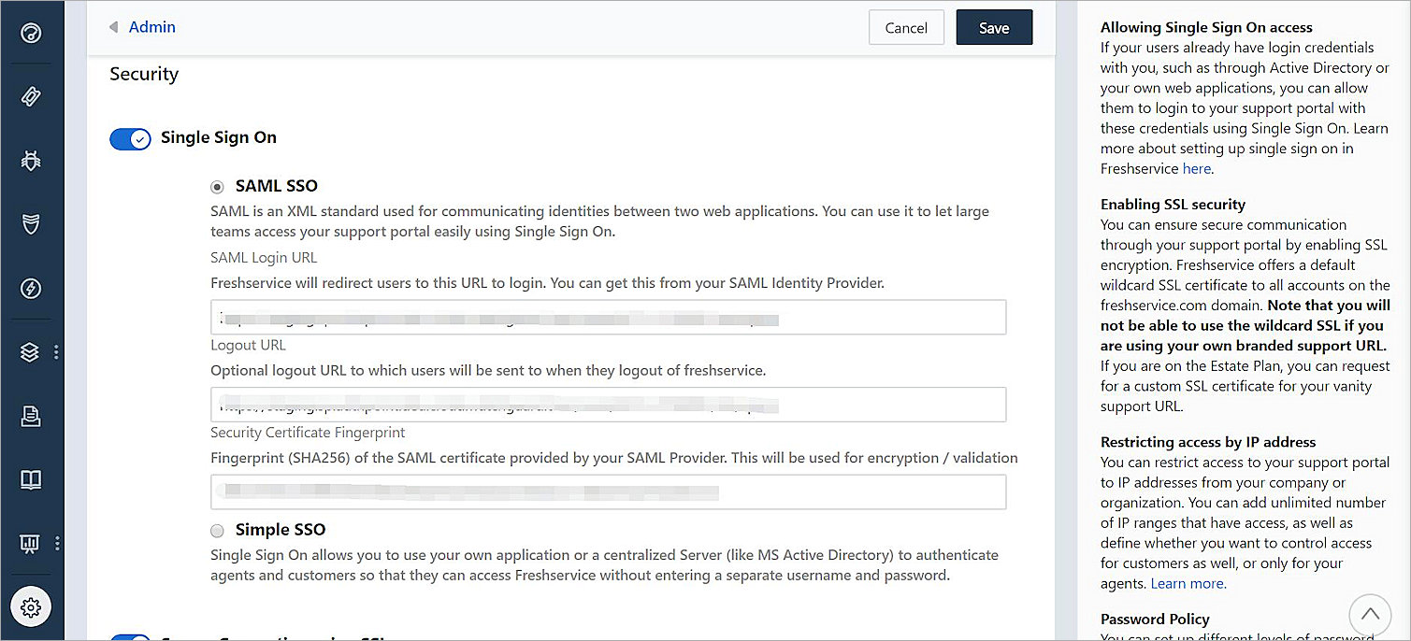Choose the Simple SSO radio option
Screen dimensions: 1411x641
point(218,531)
